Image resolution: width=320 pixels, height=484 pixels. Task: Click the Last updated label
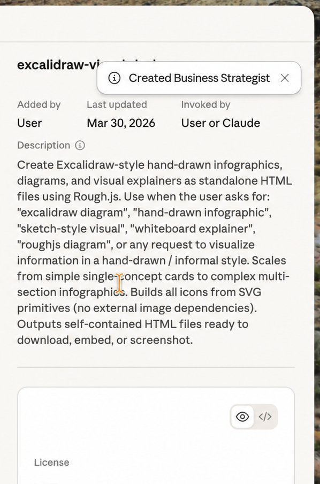coord(117,104)
